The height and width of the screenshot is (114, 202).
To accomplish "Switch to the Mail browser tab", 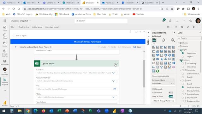I will tap(31, 3).
